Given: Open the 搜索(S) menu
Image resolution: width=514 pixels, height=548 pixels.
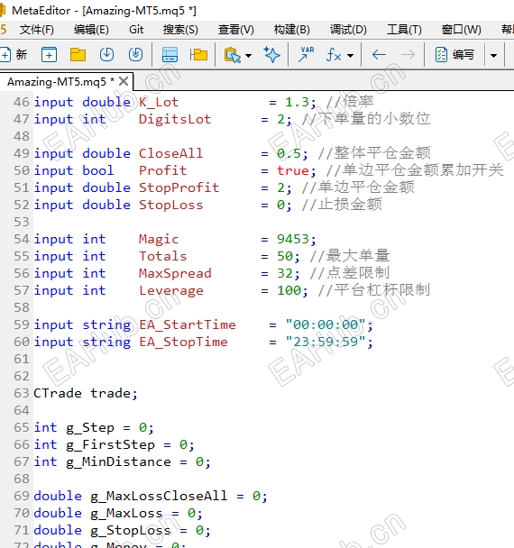Looking at the screenshot, I should (x=180, y=30).
